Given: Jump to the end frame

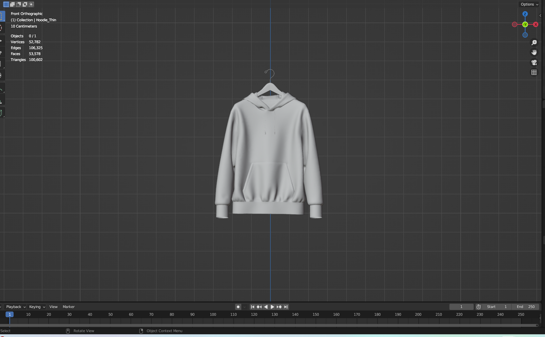Looking at the screenshot, I should pos(286,307).
